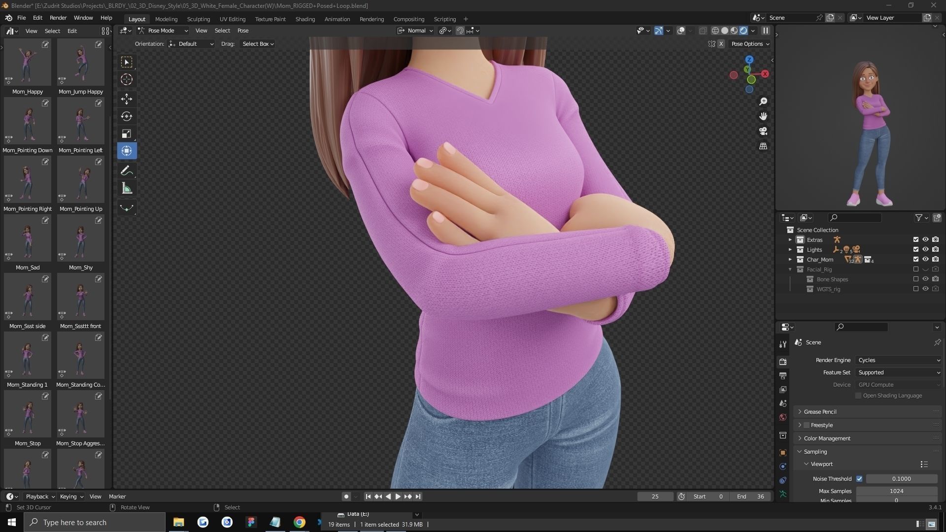Open the File menu

click(21, 18)
